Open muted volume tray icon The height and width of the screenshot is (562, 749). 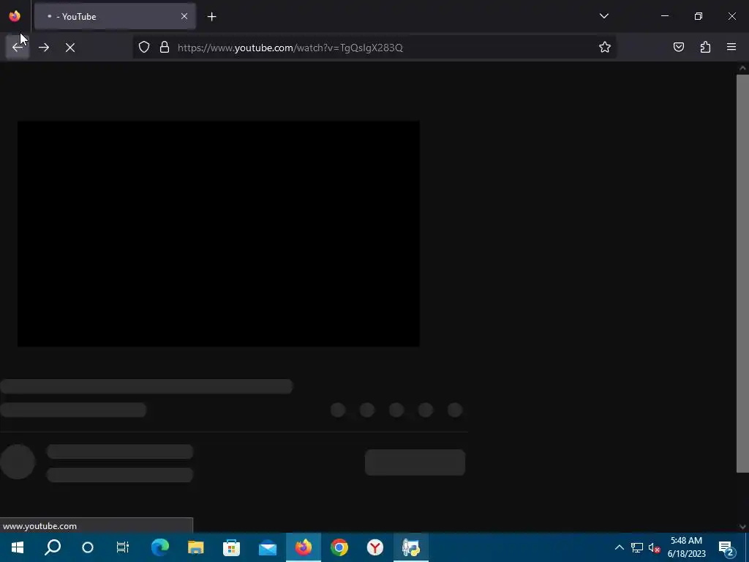(655, 547)
